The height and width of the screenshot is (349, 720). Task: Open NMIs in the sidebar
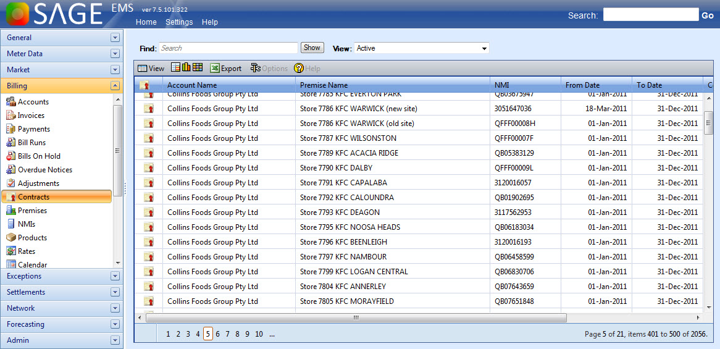point(20,224)
